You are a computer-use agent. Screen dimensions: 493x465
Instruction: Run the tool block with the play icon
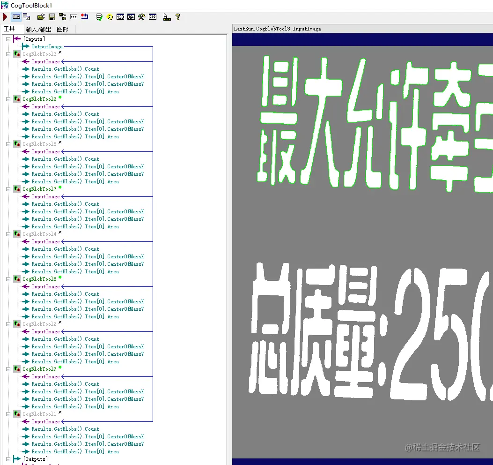pyautogui.click(x=5, y=17)
